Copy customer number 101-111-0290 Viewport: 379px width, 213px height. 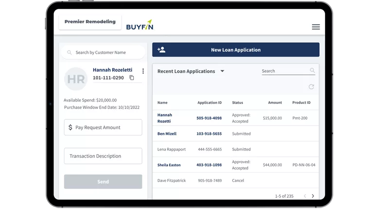132,78
